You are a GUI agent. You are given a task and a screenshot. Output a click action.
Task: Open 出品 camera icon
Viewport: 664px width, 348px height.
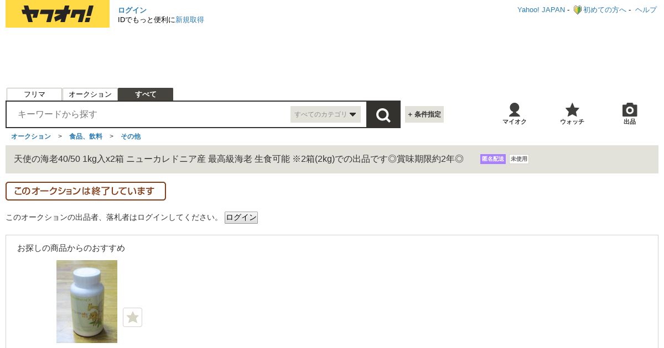630,114
